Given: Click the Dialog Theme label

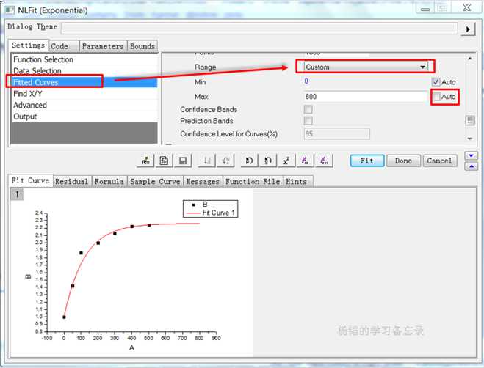Looking at the screenshot, I should coord(32,27).
